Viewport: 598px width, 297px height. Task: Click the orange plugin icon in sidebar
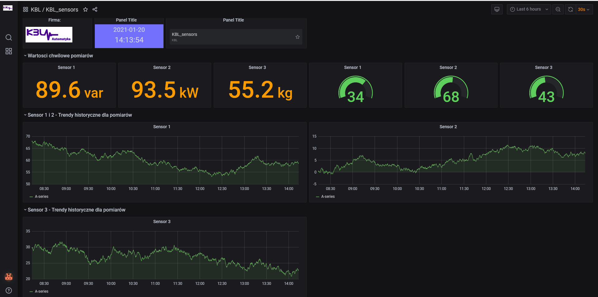[8, 276]
